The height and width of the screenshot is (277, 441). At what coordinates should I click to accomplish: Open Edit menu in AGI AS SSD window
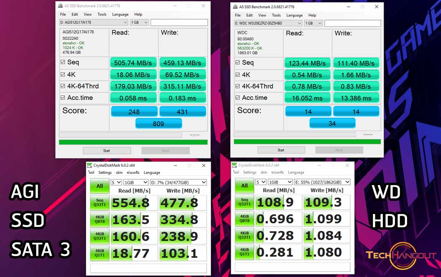click(x=74, y=14)
